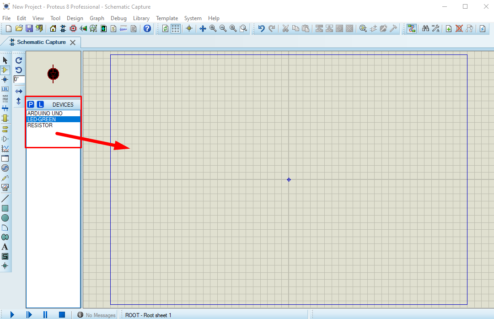494x319 pixels.
Task: Search and tag with binoculars icon
Action: coord(426,29)
